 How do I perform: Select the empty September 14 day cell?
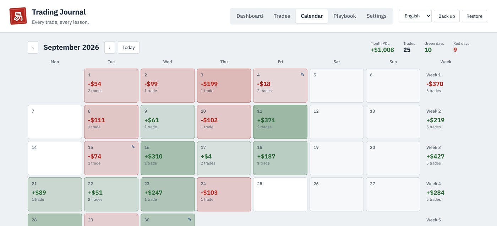[x=55, y=158]
